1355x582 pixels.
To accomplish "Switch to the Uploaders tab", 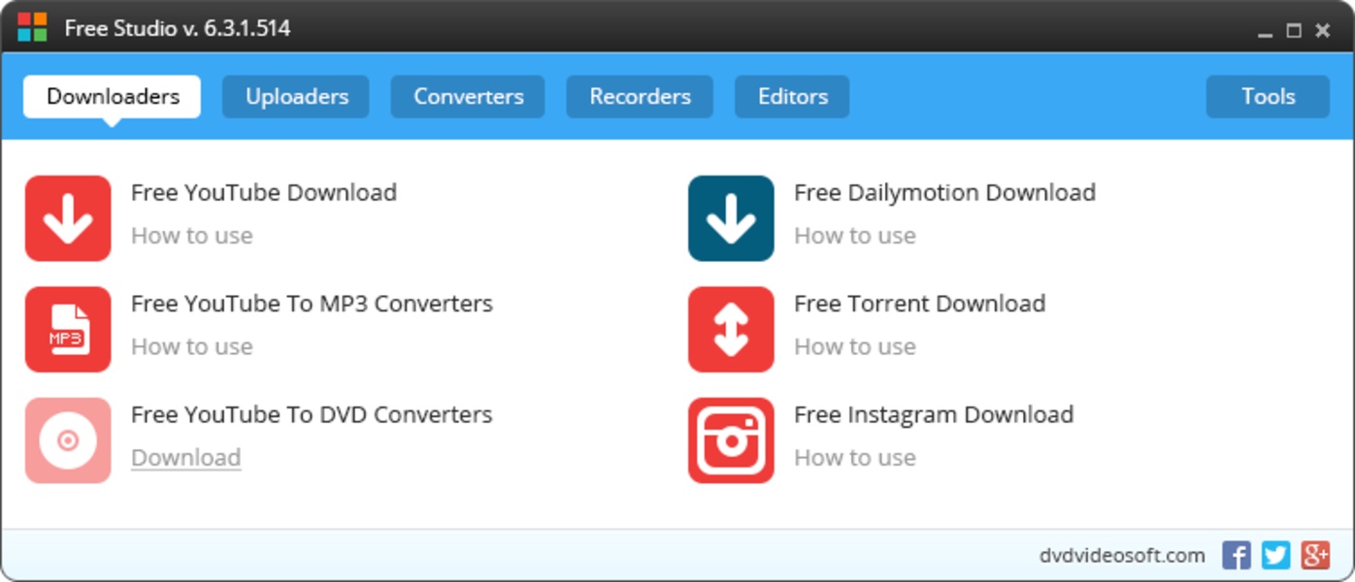I will point(296,97).
